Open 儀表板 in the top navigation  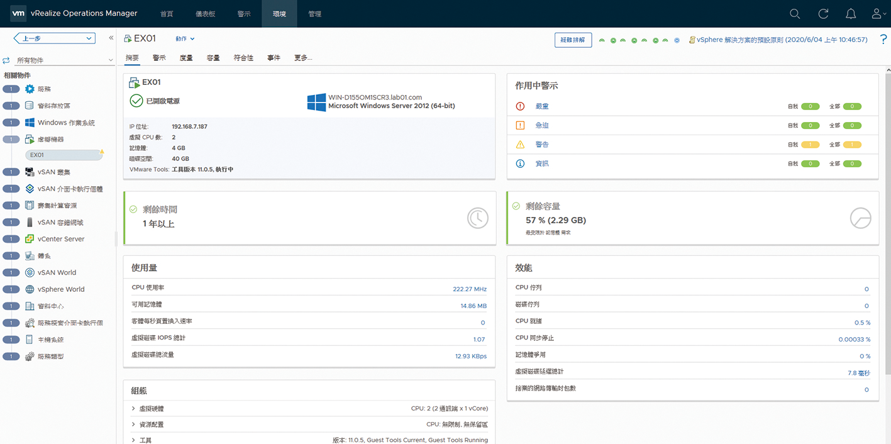pyautogui.click(x=206, y=14)
